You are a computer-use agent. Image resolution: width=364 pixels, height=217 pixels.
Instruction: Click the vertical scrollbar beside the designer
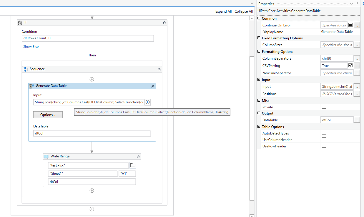252,117
